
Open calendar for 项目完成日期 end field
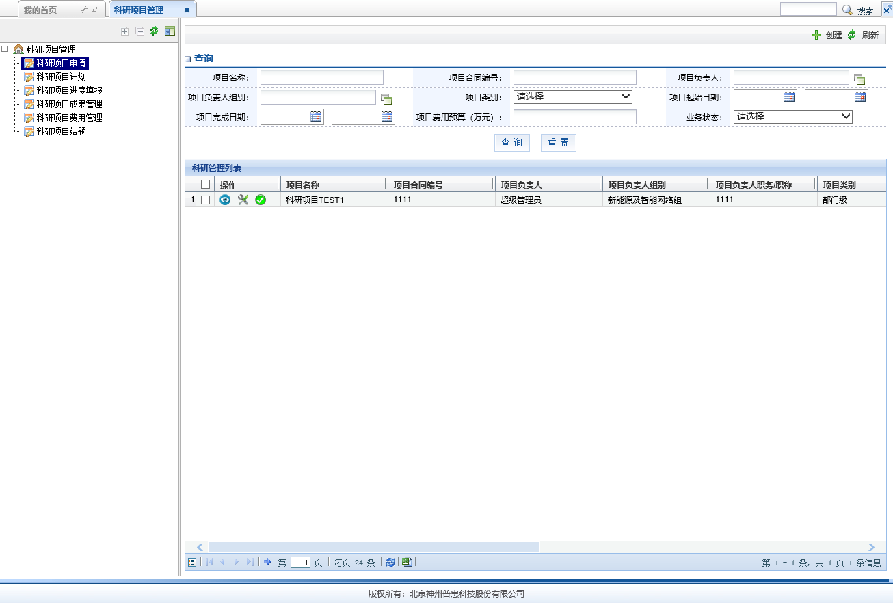[387, 116]
